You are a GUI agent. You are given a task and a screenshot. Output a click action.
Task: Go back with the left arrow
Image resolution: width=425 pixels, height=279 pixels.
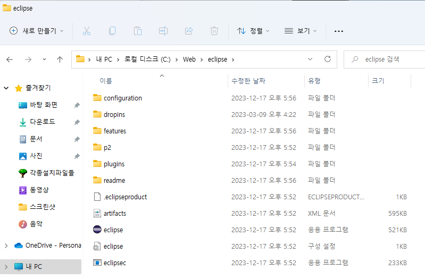pos(10,60)
